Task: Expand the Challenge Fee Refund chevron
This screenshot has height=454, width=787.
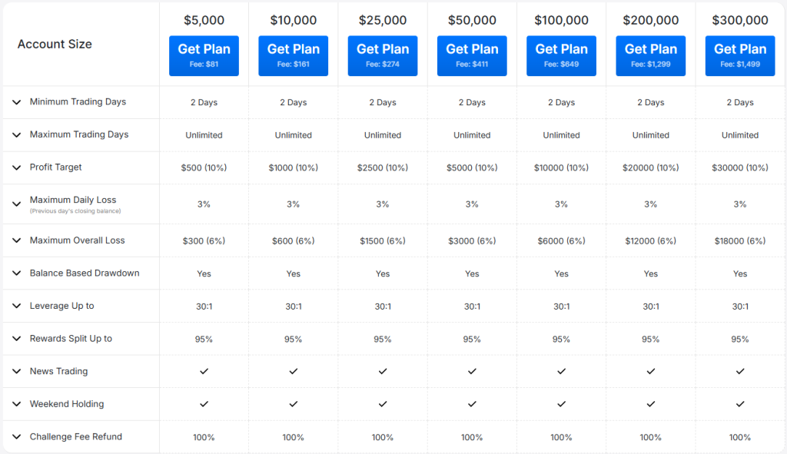Action: point(16,437)
